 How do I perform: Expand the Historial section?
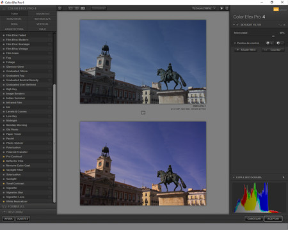point(28,212)
